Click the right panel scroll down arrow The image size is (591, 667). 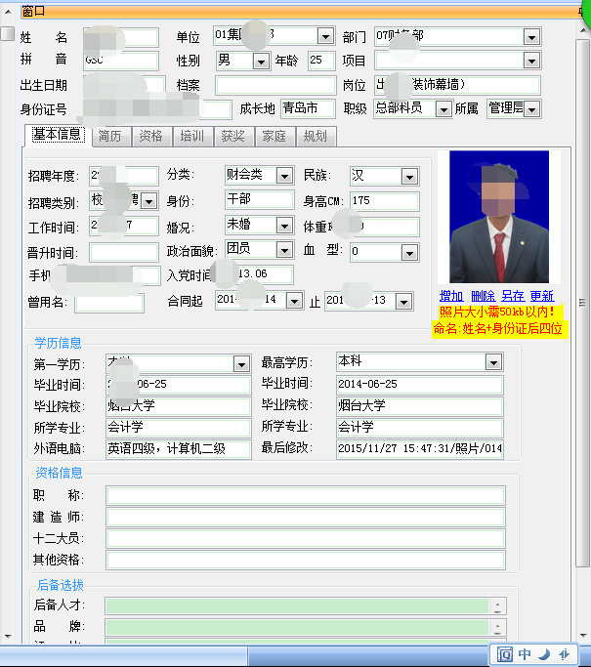pos(583,636)
